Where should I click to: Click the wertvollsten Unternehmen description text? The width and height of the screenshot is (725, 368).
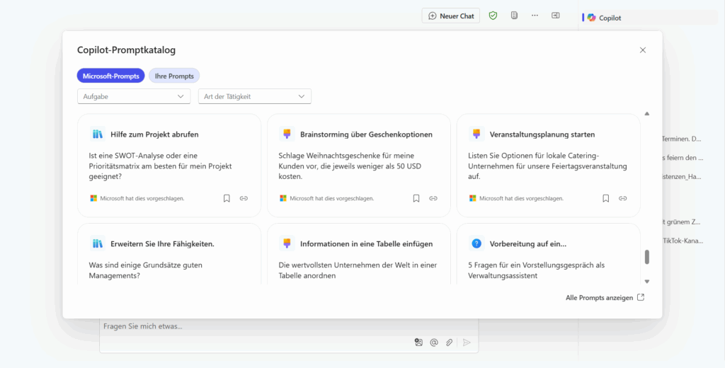(x=358, y=270)
